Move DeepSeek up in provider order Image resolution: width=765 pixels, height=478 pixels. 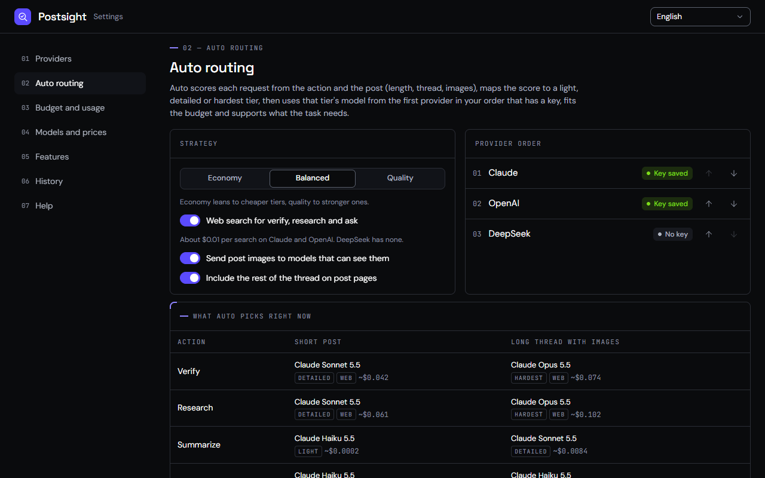coord(709,234)
